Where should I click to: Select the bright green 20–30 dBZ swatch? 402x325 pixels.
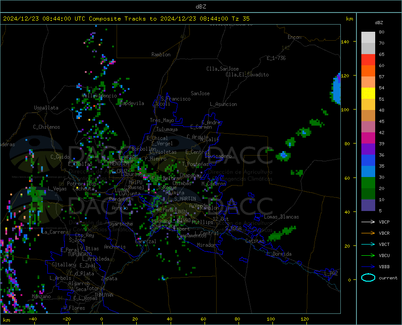pos(368,183)
